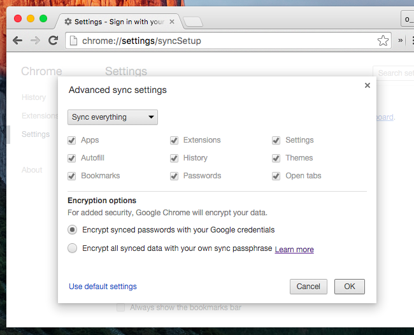Open the toolbar overflow chevron
This screenshot has height=335, width=414.
(x=401, y=40)
